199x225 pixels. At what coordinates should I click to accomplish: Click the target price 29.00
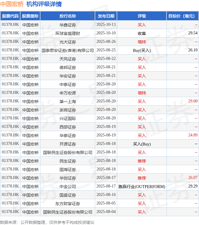click(x=193, y=101)
